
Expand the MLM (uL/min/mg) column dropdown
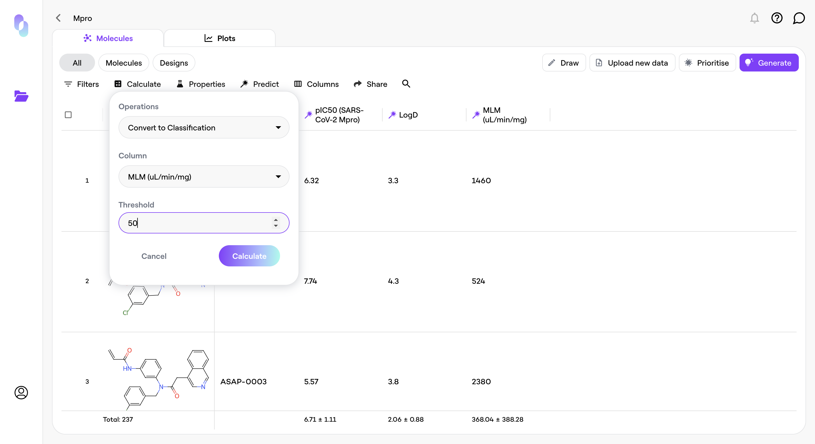(x=204, y=177)
